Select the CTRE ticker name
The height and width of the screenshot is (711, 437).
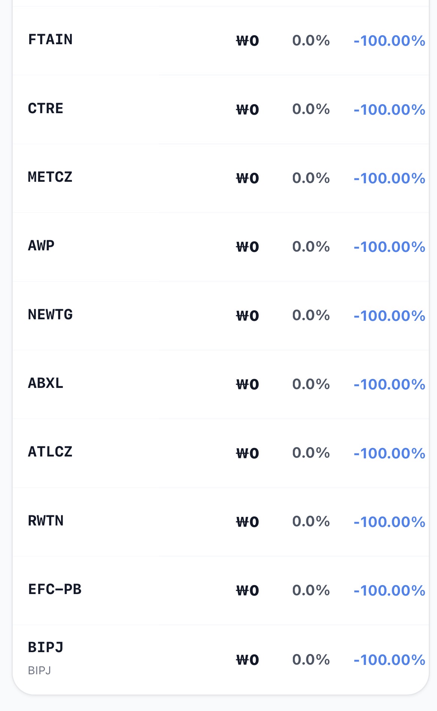(46, 109)
